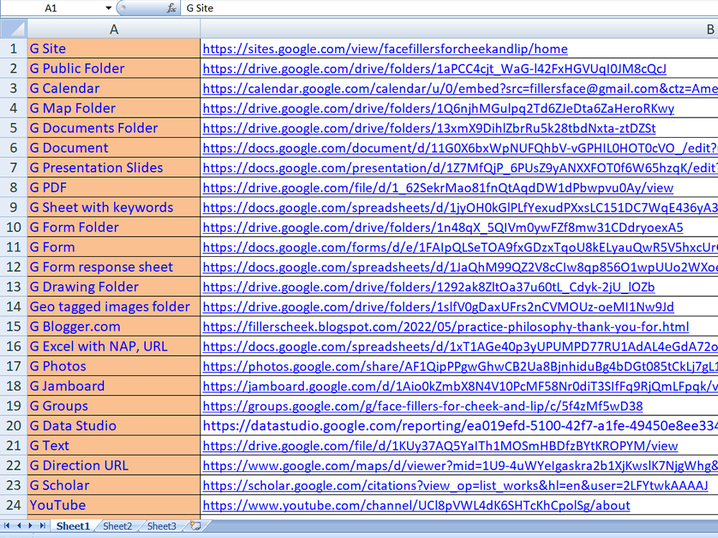
Task: Click previous sheet navigation arrow
Action: tap(19, 526)
